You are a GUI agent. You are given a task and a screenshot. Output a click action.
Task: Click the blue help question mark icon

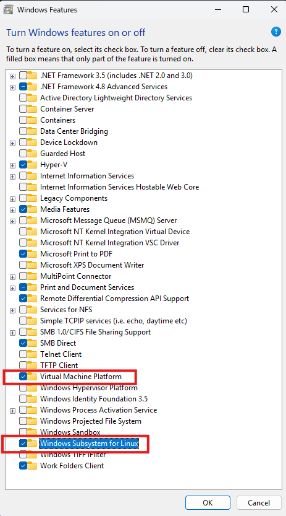276,32
